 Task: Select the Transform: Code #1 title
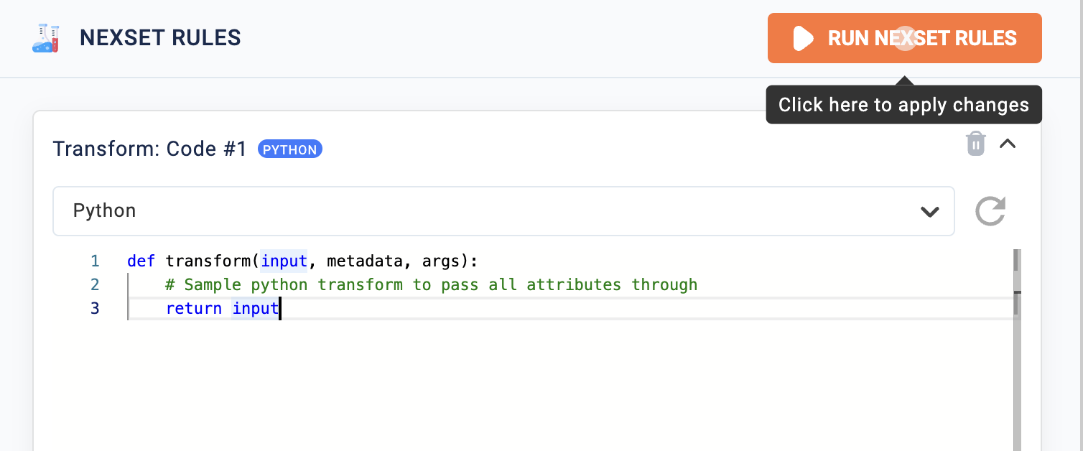149,149
